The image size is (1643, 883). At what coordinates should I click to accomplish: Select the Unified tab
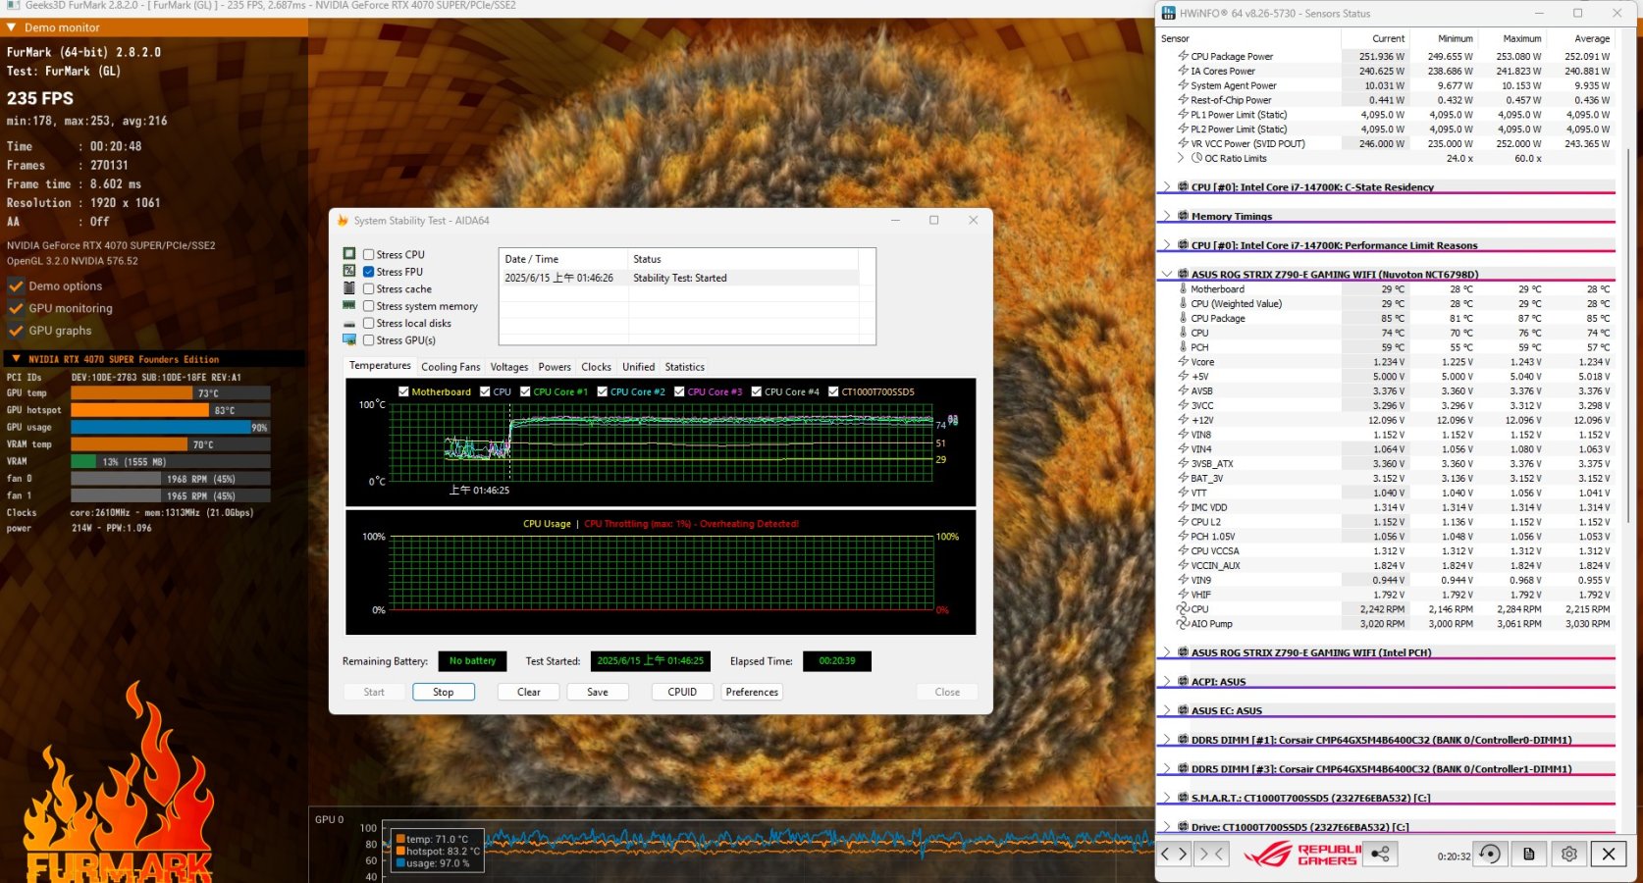[x=638, y=367]
